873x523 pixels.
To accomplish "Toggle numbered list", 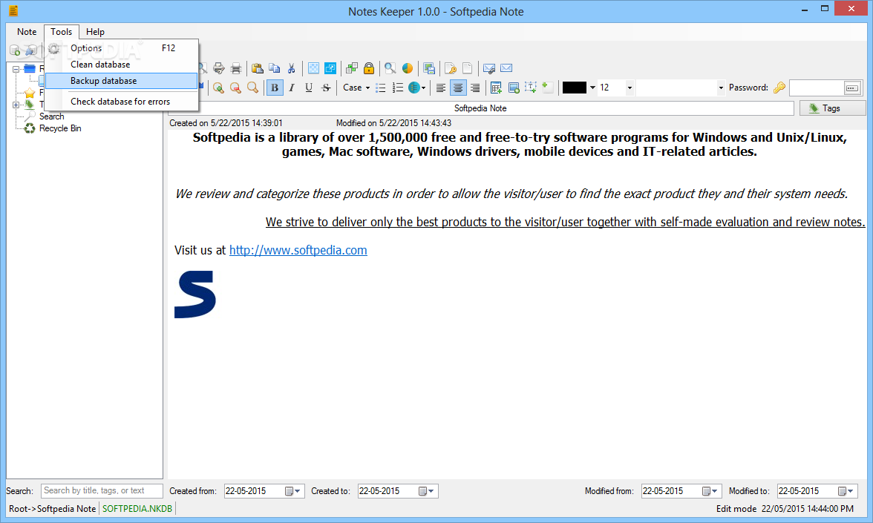I will click(x=398, y=88).
